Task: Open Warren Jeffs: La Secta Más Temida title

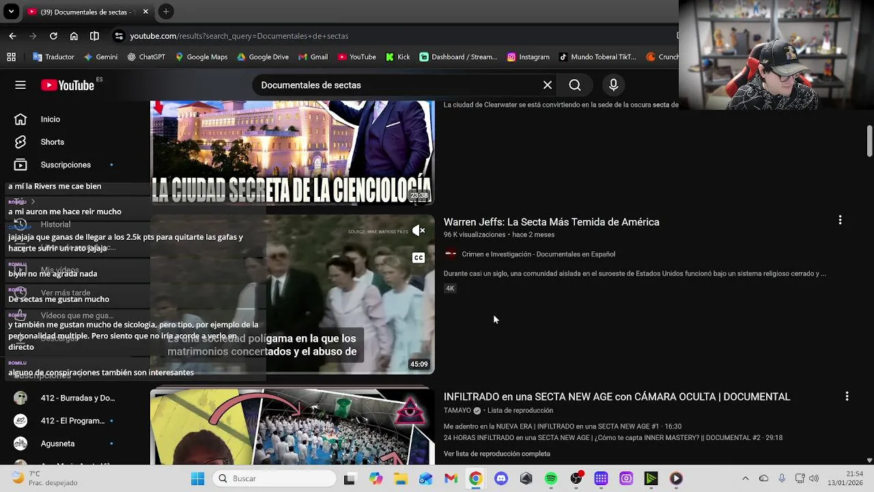Action: [551, 222]
